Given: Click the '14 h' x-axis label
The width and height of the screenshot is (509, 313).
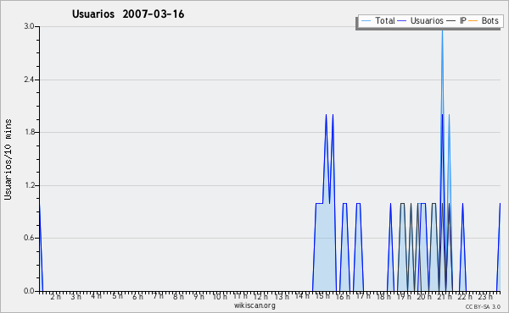Looking at the screenshot, I should (302, 296).
